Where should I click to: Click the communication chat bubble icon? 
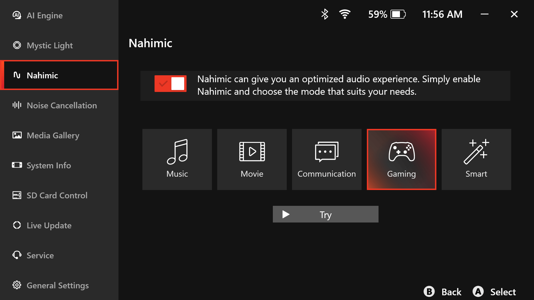click(327, 152)
